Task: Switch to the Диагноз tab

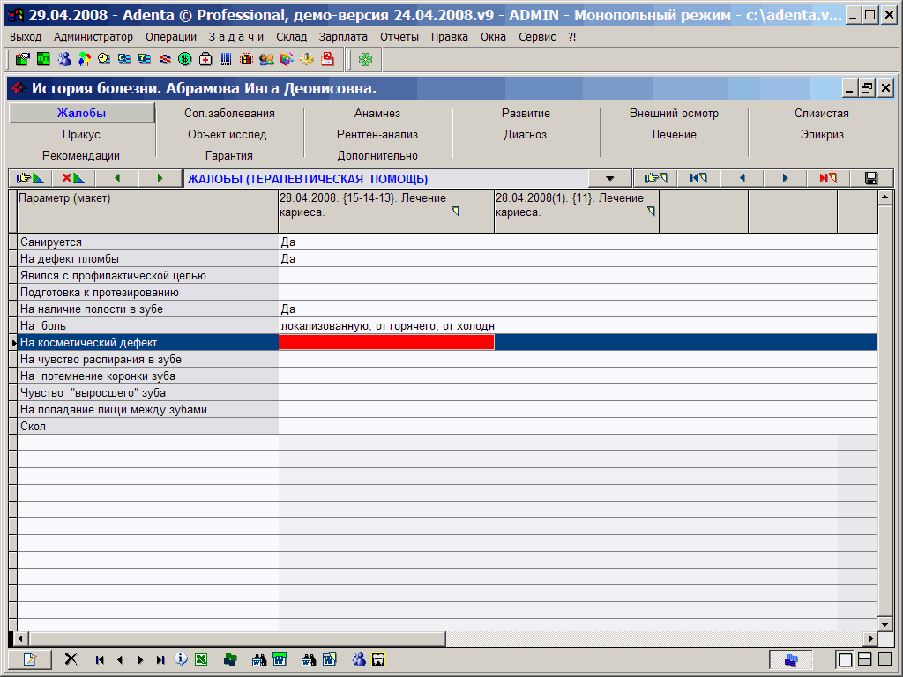Action: coord(526,135)
